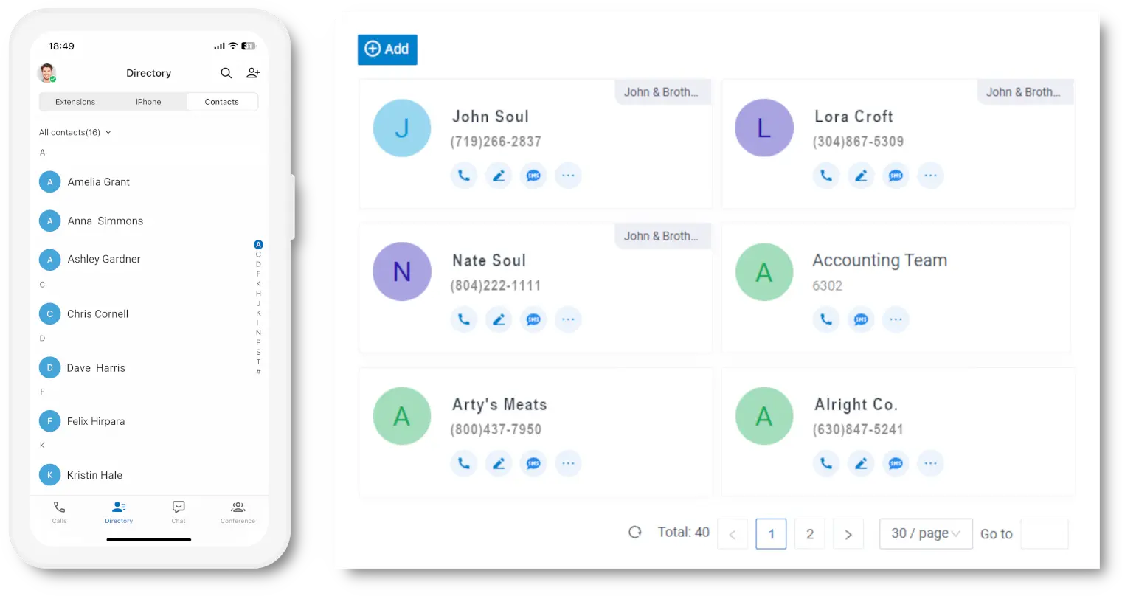
Task: Open more options for Arty's Meats
Action: (x=568, y=463)
